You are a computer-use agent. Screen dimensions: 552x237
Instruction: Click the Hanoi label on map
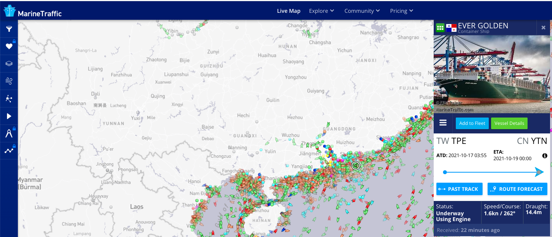pos(195,181)
